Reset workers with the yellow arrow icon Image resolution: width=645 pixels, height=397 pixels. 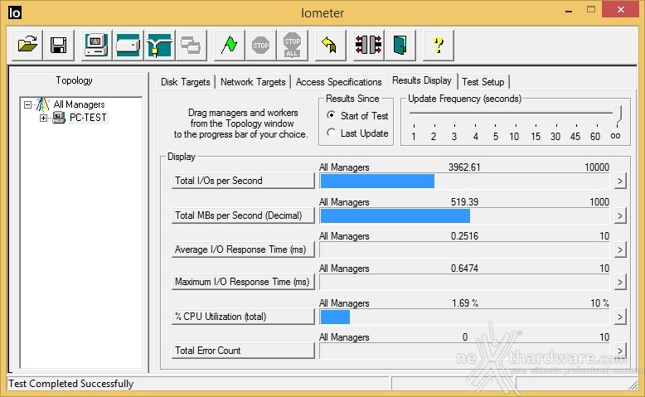[330, 46]
